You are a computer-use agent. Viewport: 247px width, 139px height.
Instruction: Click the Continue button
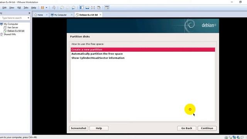(207, 128)
